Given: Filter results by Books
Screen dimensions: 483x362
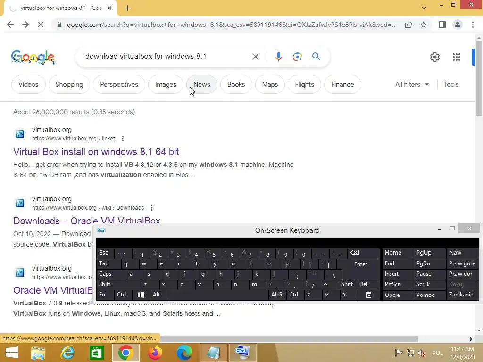Looking at the screenshot, I should click(236, 84).
